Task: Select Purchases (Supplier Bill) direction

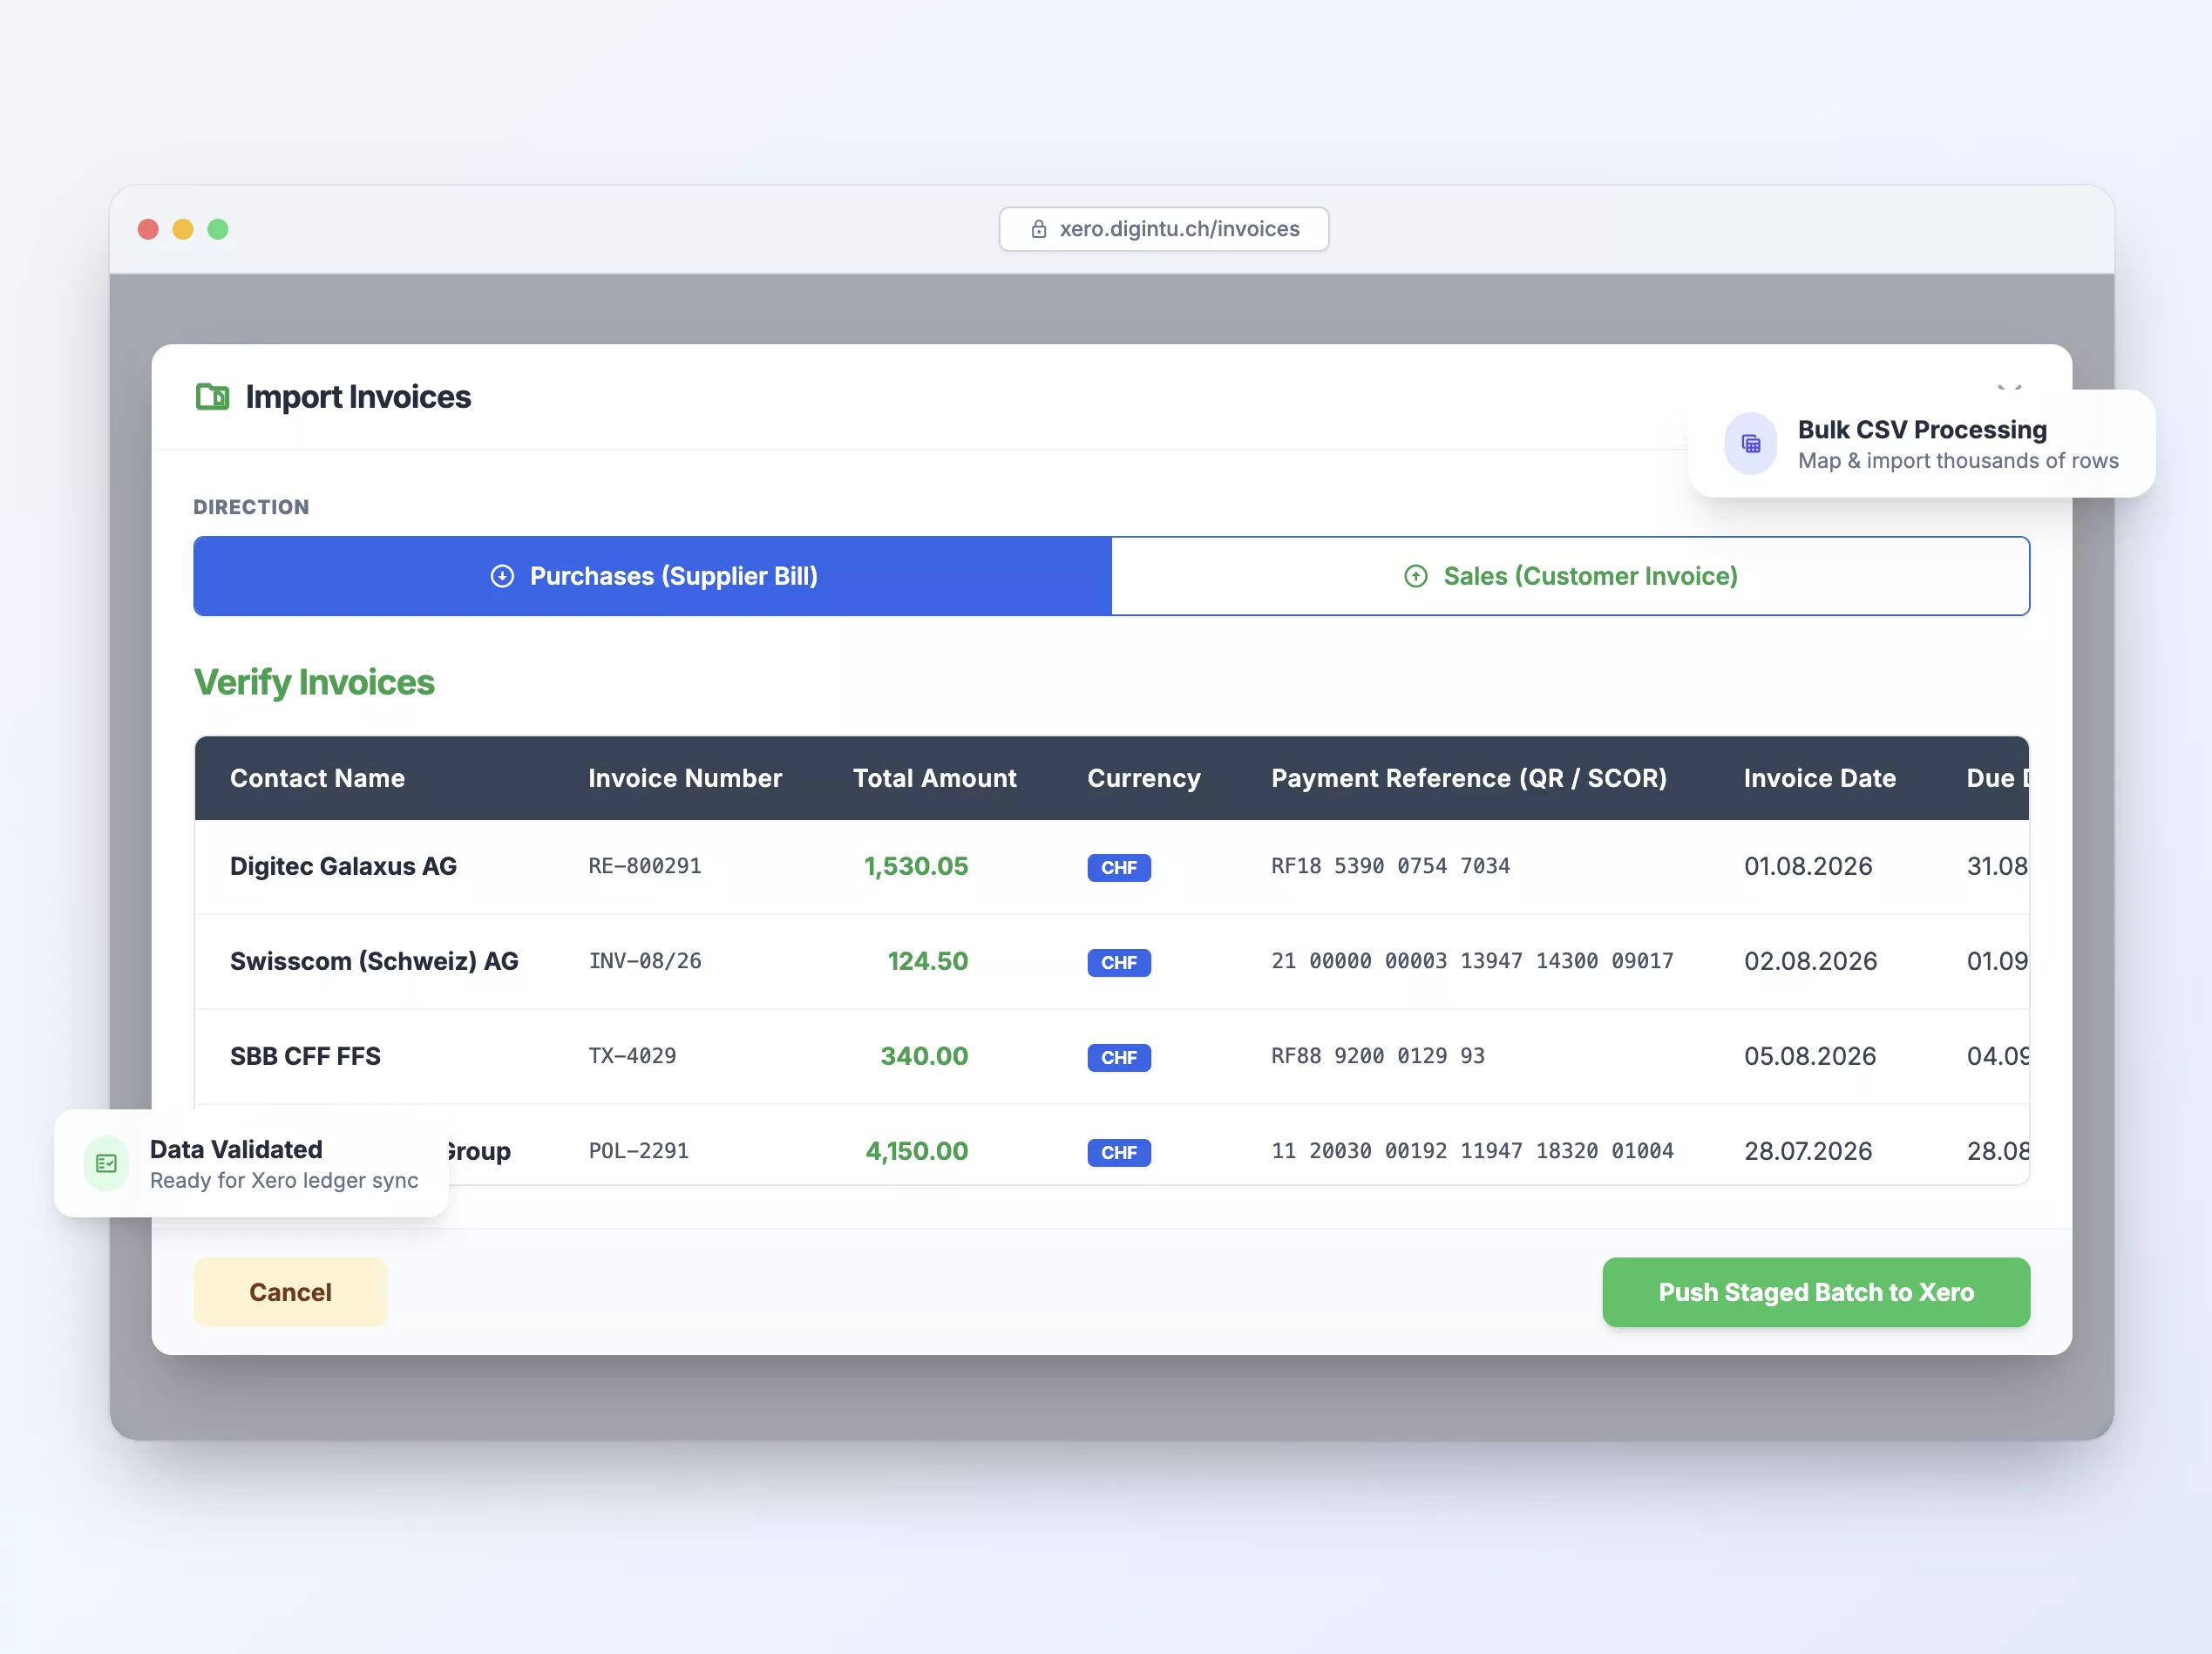Action: (653, 576)
